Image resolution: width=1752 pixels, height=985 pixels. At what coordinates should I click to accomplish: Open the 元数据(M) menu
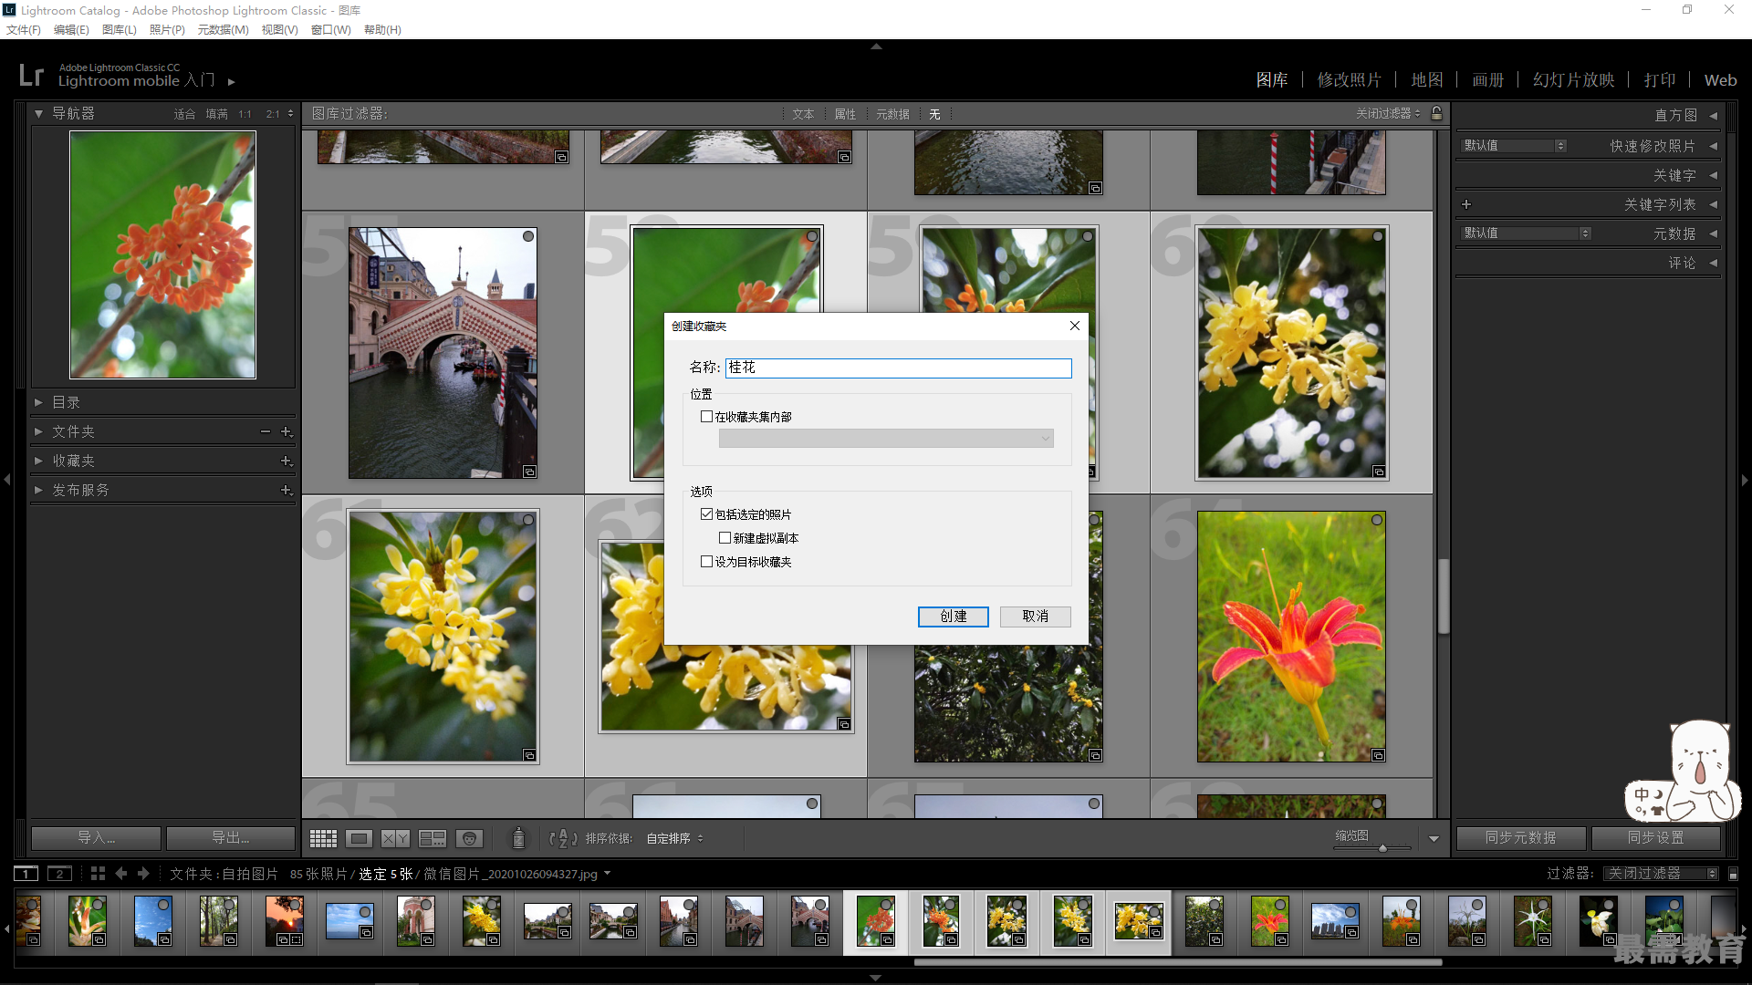click(x=223, y=29)
